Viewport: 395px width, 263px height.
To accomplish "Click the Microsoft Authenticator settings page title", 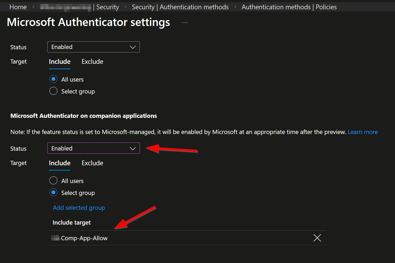I will pos(89,22).
